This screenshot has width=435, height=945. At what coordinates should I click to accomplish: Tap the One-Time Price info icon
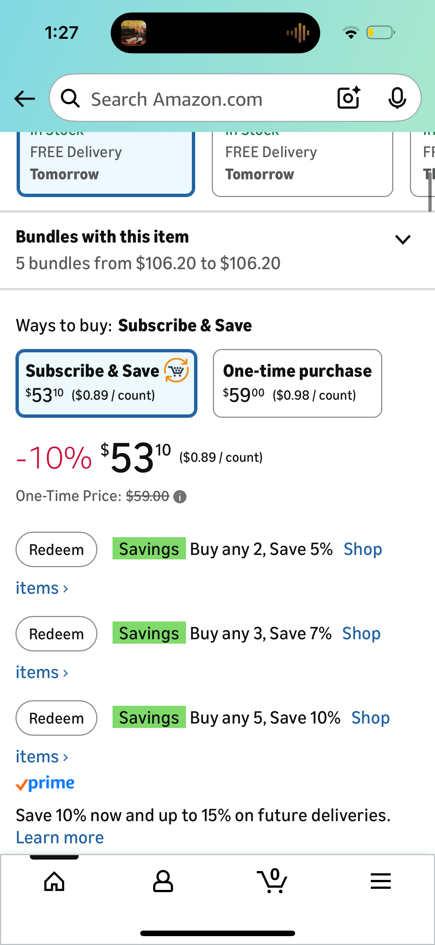tap(180, 497)
